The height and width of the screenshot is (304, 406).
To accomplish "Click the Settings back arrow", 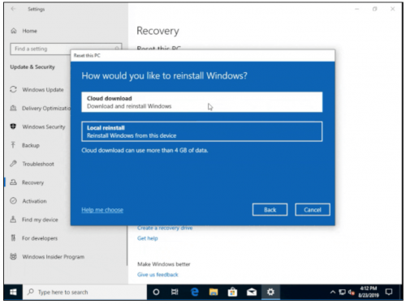I will [13, 9].
